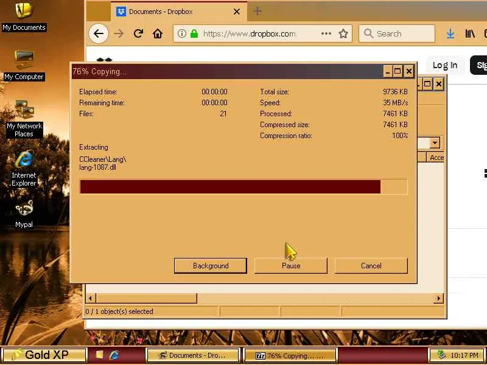The width and height of the screenshot is (487, 365).
Task: Select the Documents - Dropbox tab
Action: click(x=178, y=12)
